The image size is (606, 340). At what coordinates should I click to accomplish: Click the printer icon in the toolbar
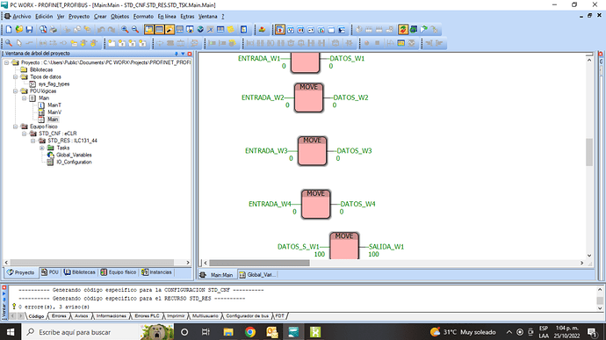coord(53,29)
